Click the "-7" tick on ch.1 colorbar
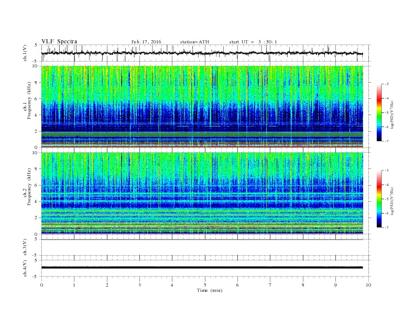415x320 pixels. point(387,141)
